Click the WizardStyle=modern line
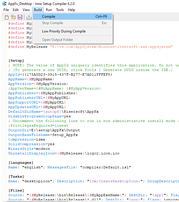179x202 pixels. pyautogui.click(x=29, y=149)
